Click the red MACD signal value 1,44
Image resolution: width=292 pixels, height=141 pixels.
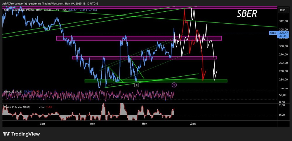(x=48, y=107)
